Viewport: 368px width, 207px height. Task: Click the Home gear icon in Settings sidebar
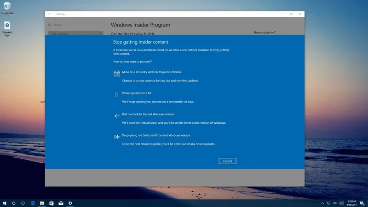(50, 25)
